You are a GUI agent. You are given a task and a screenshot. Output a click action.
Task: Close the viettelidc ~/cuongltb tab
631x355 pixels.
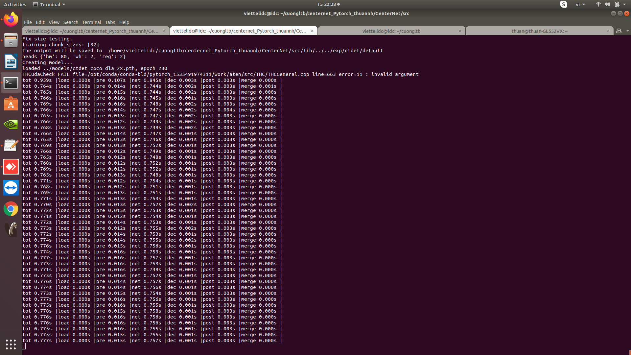pyautogui.click(x=460, y=31)
